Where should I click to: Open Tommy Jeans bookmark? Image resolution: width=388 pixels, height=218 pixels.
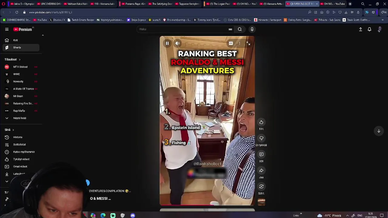(x=207, y=20)
